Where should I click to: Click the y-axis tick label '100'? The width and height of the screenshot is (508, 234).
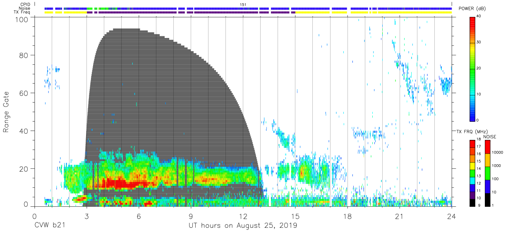click(x=22, y=19)
